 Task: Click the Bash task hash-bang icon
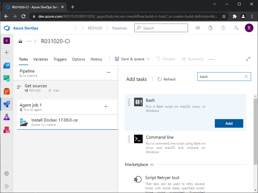(138, 102)
